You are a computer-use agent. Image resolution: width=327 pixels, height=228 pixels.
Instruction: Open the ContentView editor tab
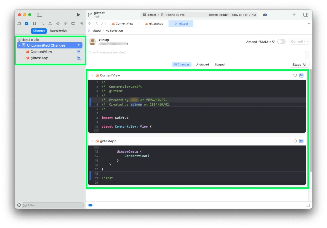pos(122,23)
